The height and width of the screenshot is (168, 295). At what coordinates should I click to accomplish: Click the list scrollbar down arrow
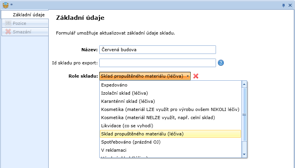click(244, 154)
